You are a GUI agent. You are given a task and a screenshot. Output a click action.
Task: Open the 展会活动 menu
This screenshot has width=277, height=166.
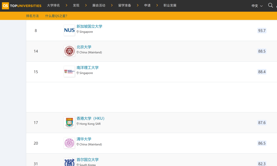click(x=99, y=5)
